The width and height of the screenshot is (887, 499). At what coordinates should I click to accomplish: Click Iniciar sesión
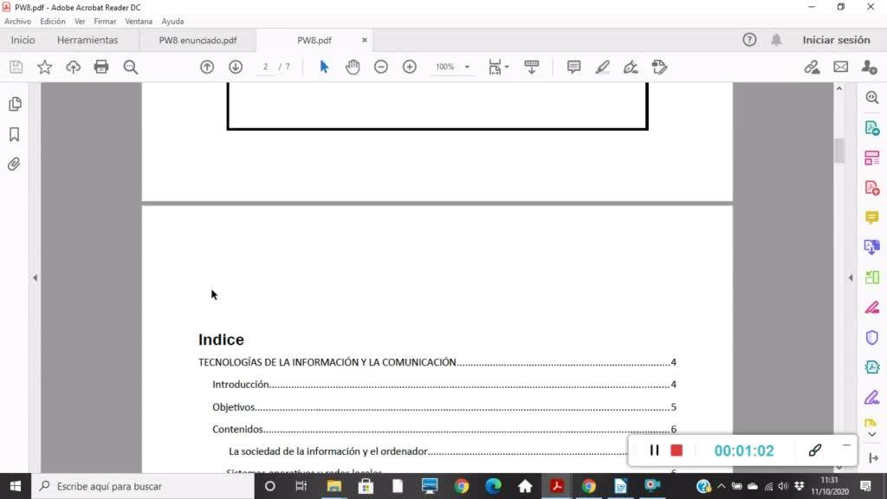click(x=836, y=40)
